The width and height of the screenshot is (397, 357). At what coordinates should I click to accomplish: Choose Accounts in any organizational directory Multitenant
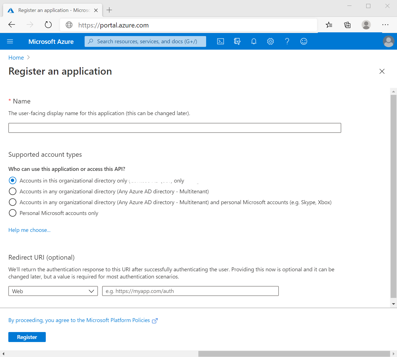pyautogui.click(x=12, y=191)
